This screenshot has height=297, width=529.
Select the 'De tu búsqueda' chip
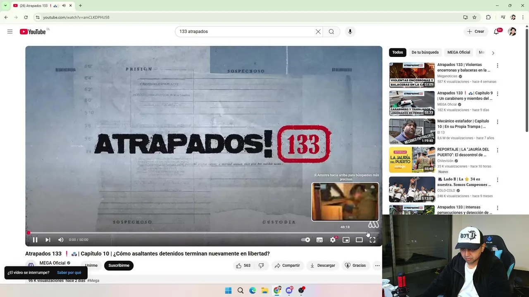point(425,52)
